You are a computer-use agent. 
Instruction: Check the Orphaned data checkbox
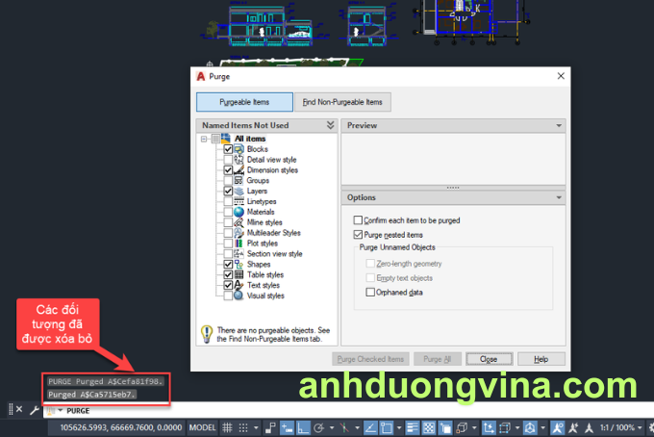pos(370,292)
